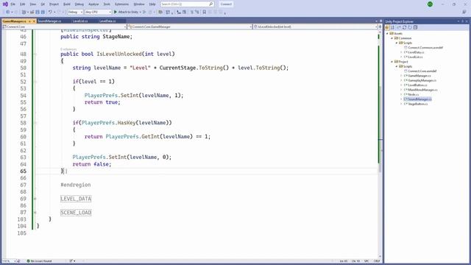Click the Save All toolbar icon
The height and width of the screenshot is (265, 471).
click(43, 12)
